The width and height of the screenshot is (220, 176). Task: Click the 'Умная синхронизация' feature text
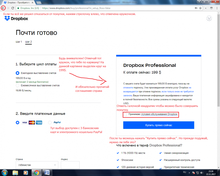(x=176, y=153)
